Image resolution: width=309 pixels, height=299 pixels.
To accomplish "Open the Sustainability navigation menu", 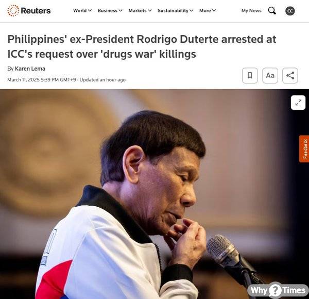I will click(x=175, y=11).
